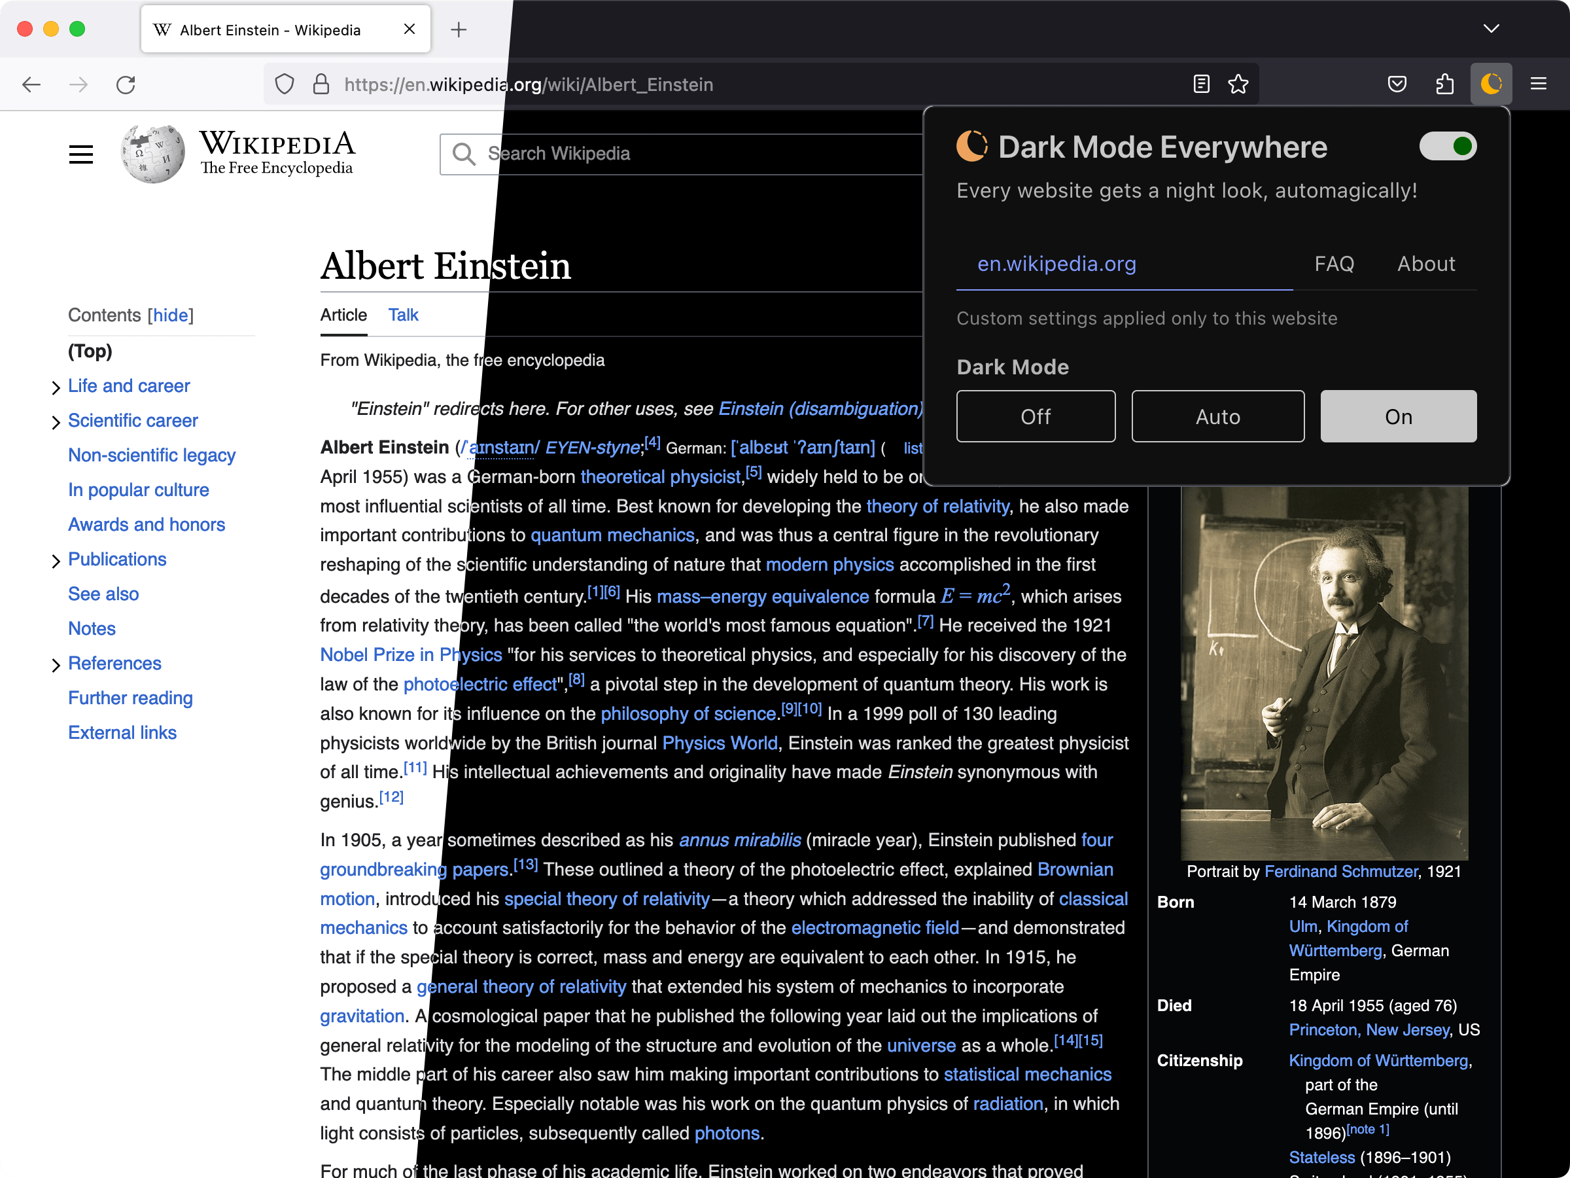Open the mass–energy equivalence link
This screenshot has width=1570, height=1178.
(762, 596)
